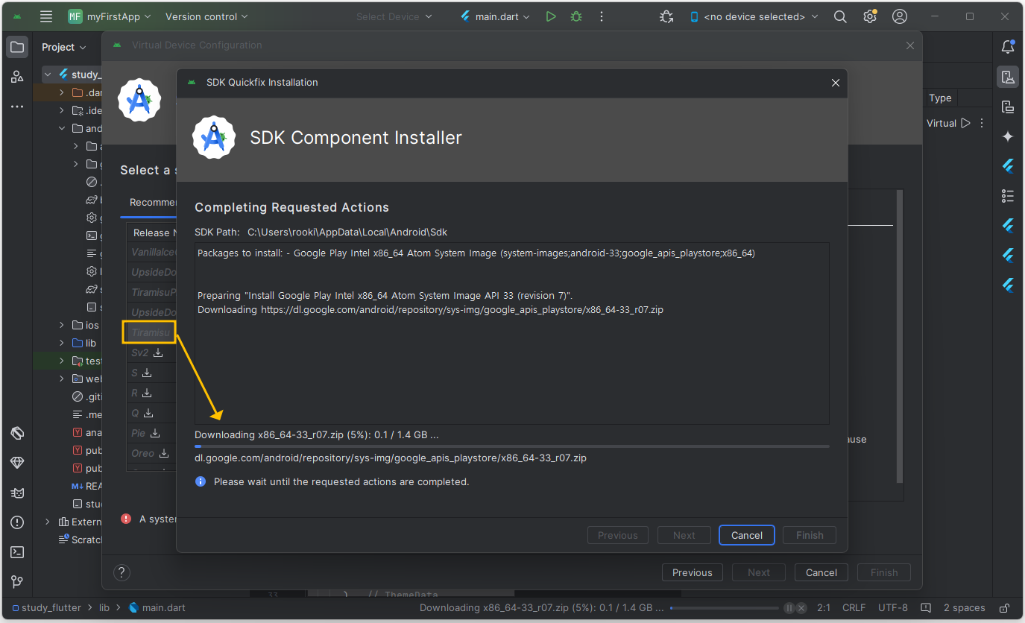Download the Q system image
Image resolution: width=1025 pixels, height=623 pixels.
[148, 413]
